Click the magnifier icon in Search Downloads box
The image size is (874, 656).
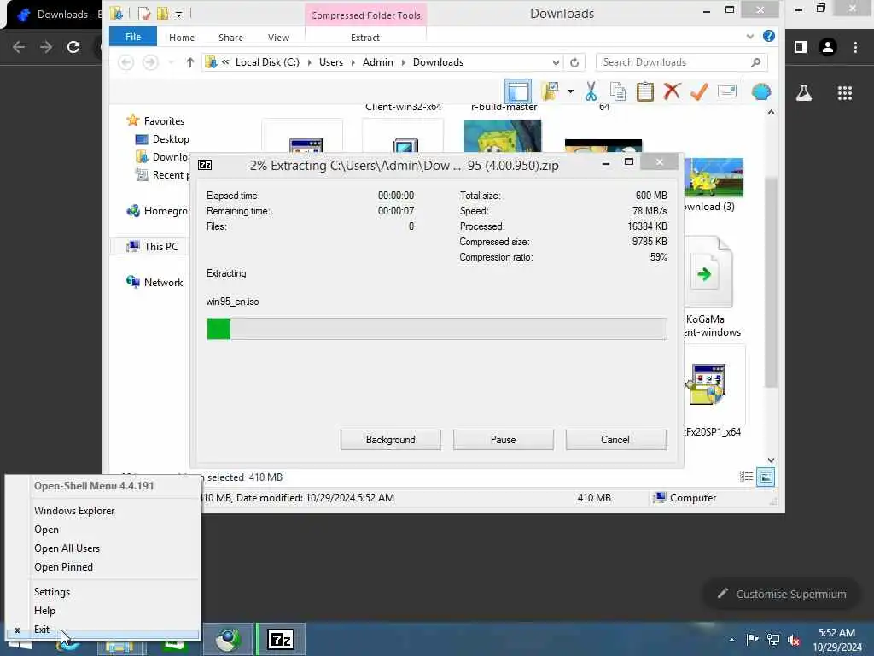click(x=756, y=62)
